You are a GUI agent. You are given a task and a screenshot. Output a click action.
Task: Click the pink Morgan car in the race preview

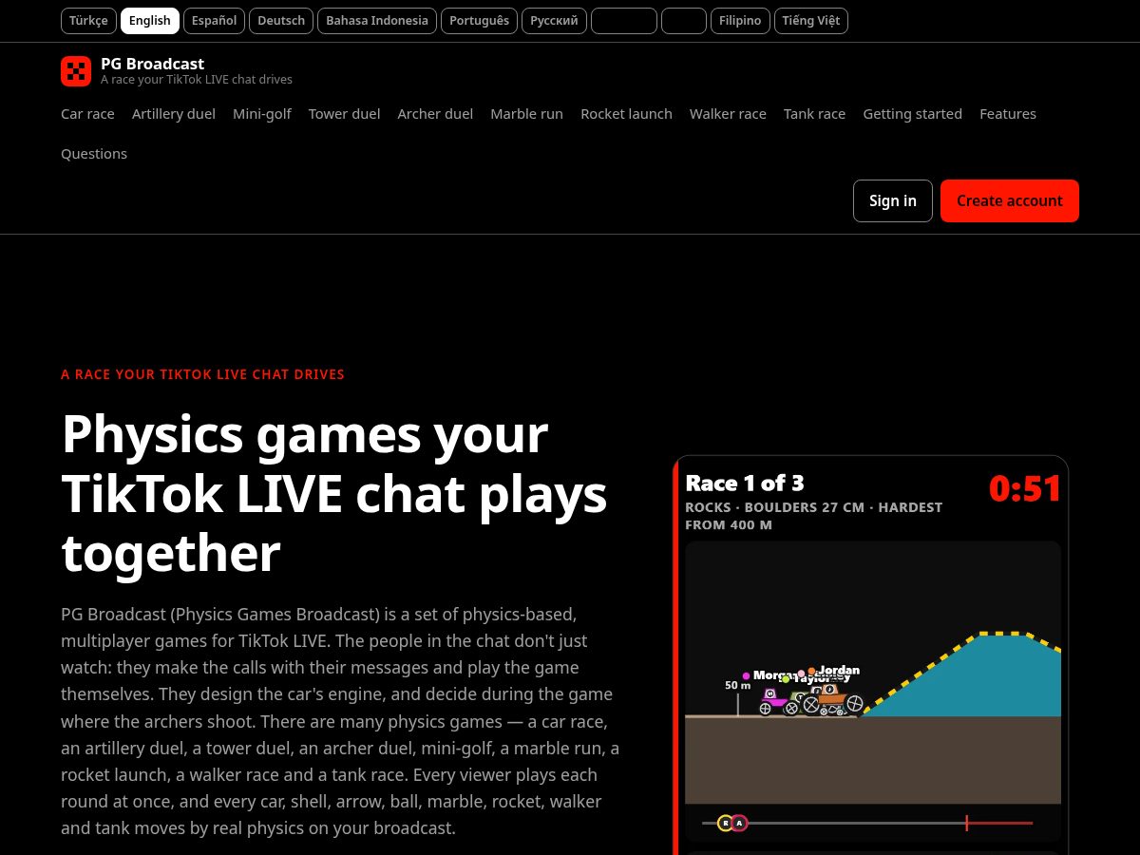(x=776, y=700)
